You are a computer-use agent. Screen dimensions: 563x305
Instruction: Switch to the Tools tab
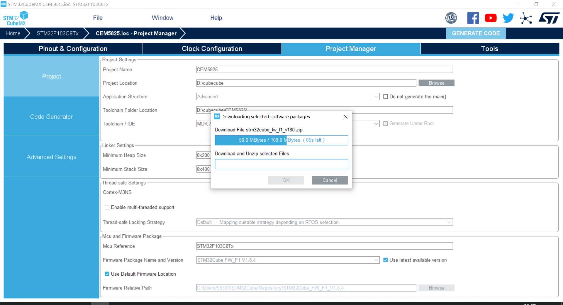[x=490, y=49]
